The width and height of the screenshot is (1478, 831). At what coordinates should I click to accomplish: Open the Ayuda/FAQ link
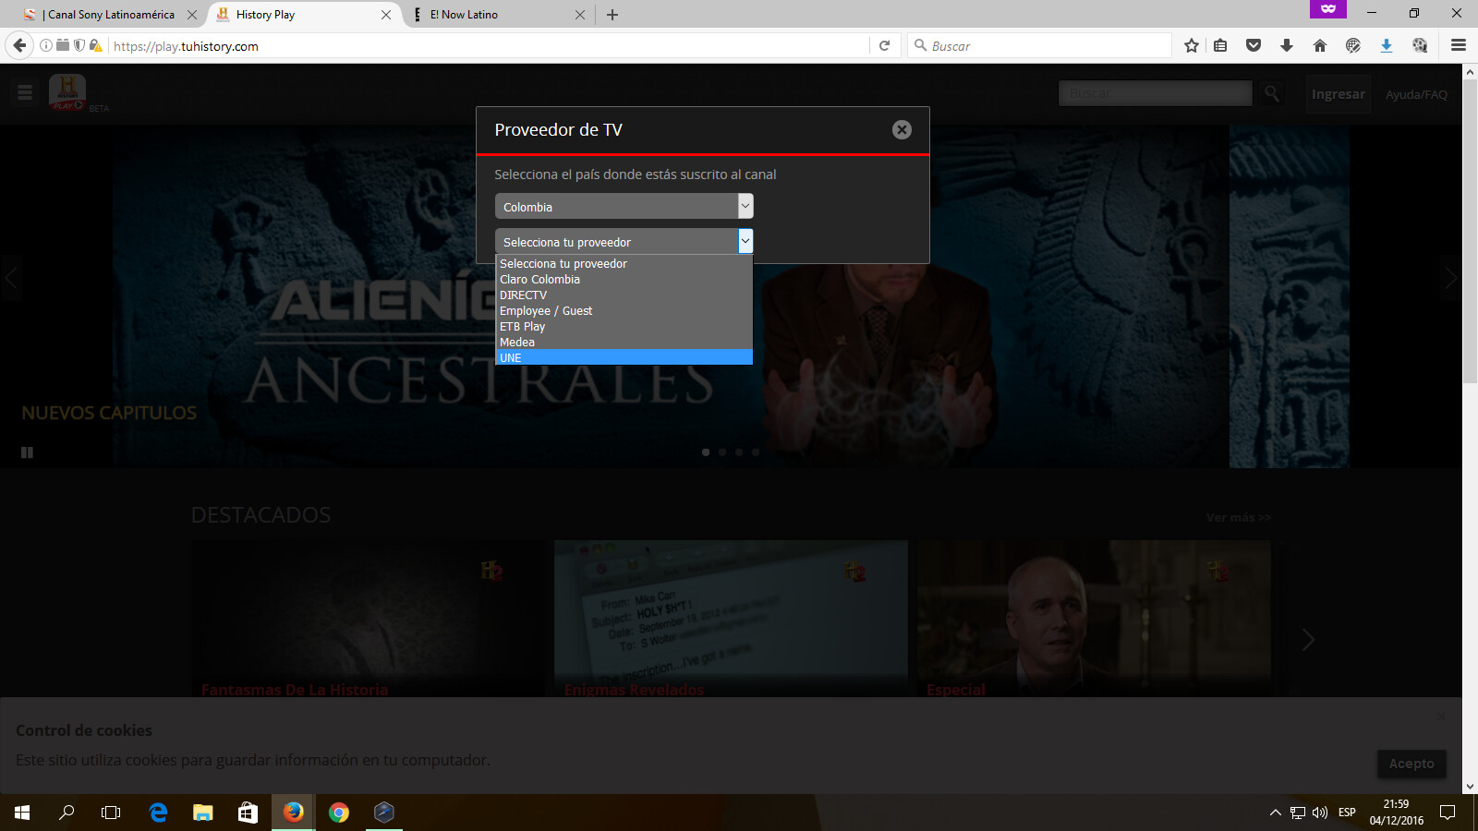tap(1416, 94)
